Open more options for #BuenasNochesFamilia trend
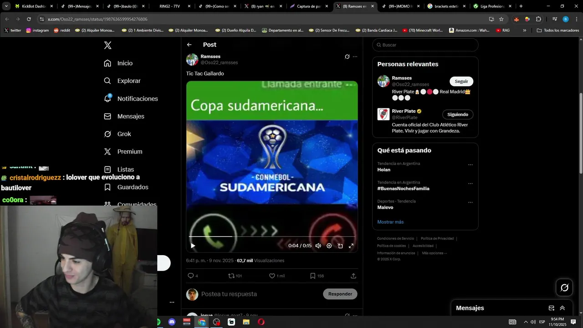The height and width of the screenshot is (328, 583). [x=470, y=184]
